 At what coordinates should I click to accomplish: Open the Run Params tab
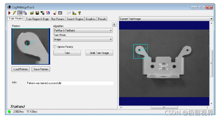tap(58, 19)
